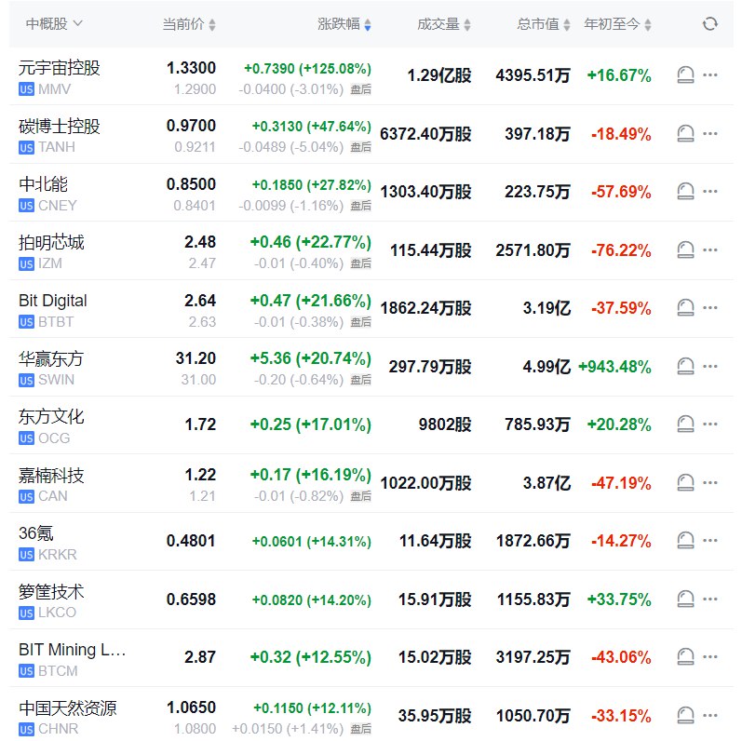This screenshot has width=742, height=741.
Task: Open more options for 拍明芯城 IZM
Action: 709,249
